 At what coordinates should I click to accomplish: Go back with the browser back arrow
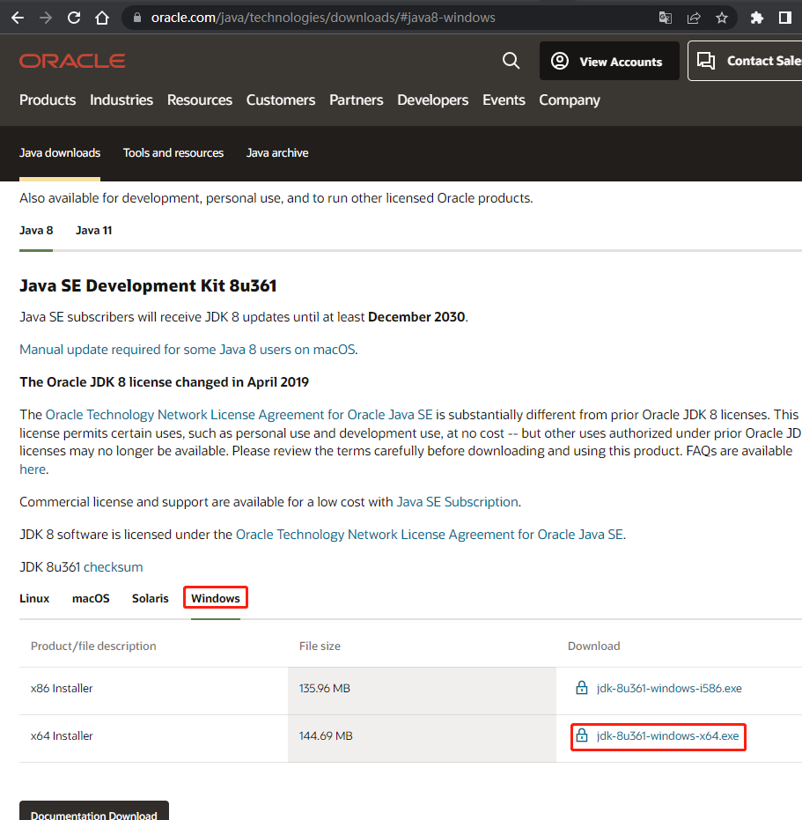click(x=18, y=18)
